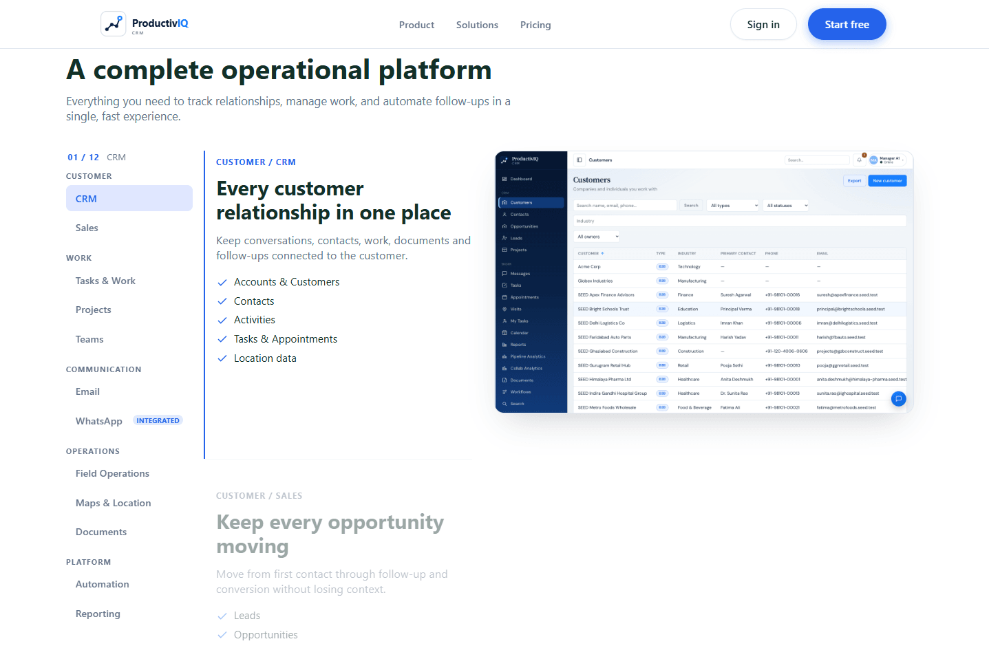989x648 pixels.
Task: Click the "Every customer relationship in one place" heading
Action: [334, 200]
